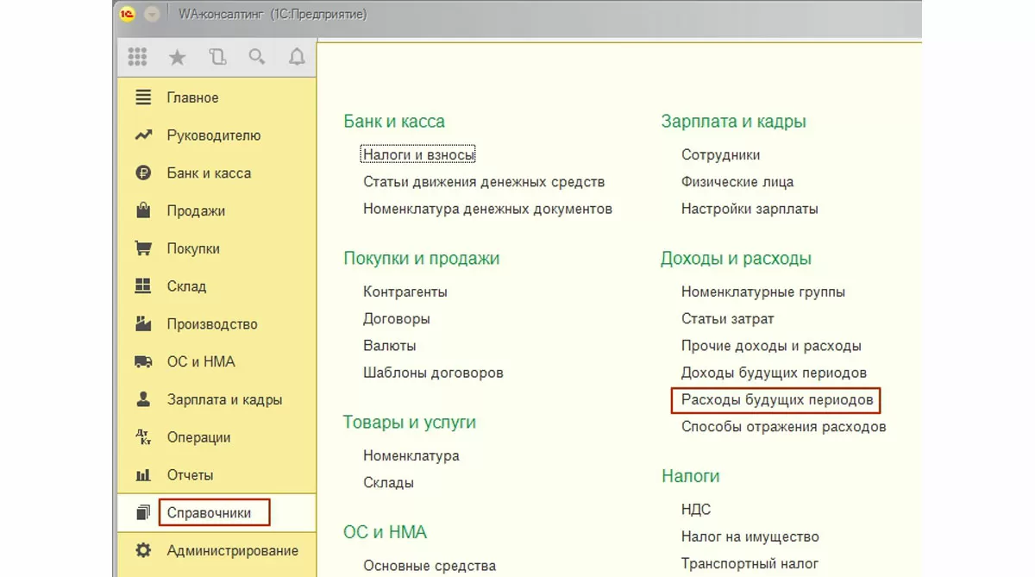This screenshot has height=577, width=1035.
Task: Expand the title bar dropdown arrow button
Action: (x=153, y=15)
